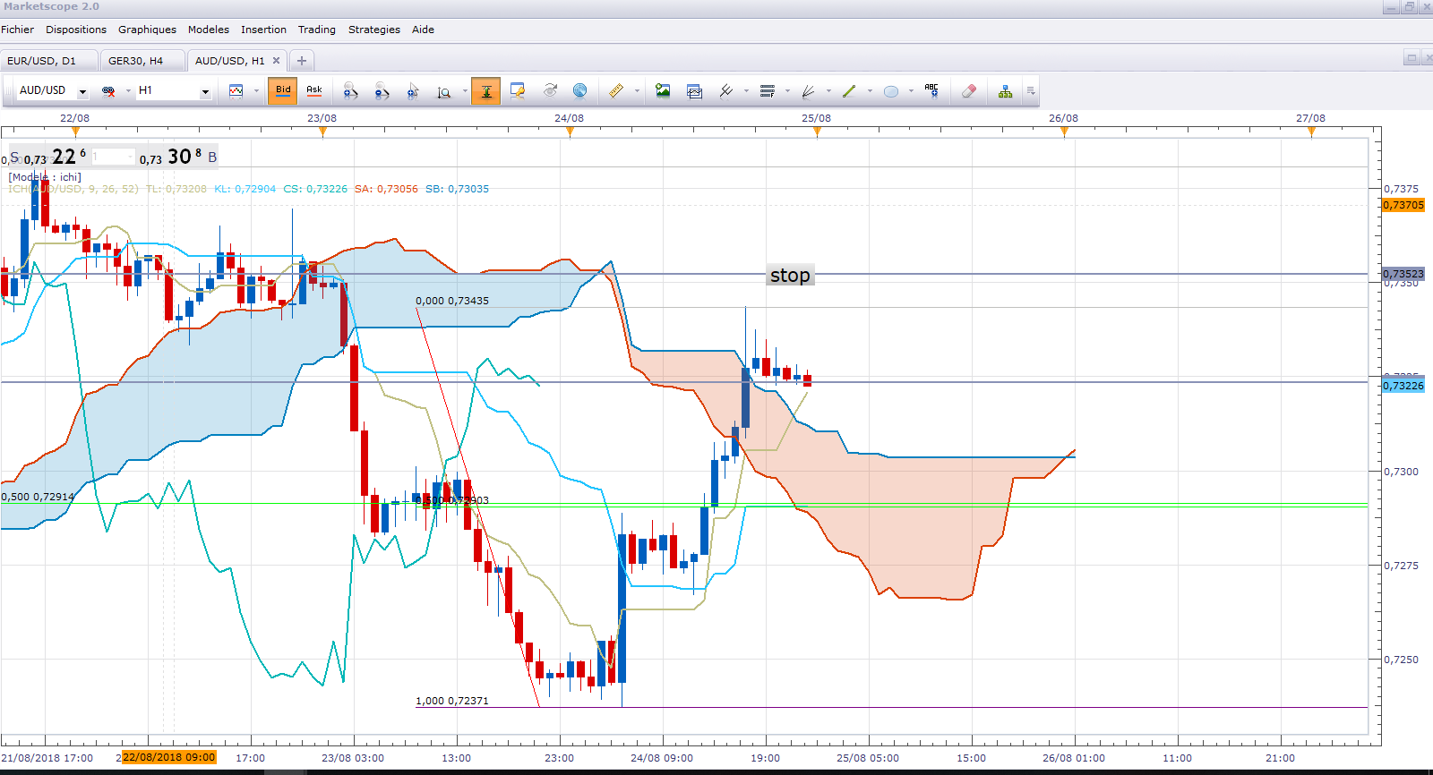Open the Fichier menu
The height and width of the screenshot is (775, 1433).
click(x=18, y=30)
